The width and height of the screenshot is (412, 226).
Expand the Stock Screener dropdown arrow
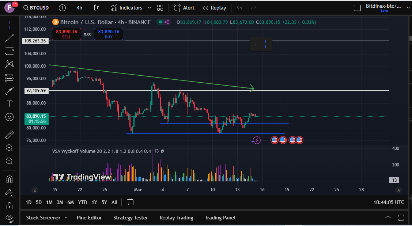[66, 218]
